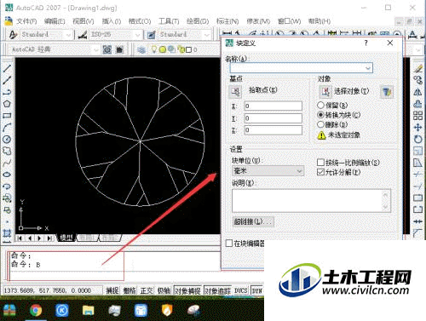Toggle Ortho mode in status bar

pos(147,290)
